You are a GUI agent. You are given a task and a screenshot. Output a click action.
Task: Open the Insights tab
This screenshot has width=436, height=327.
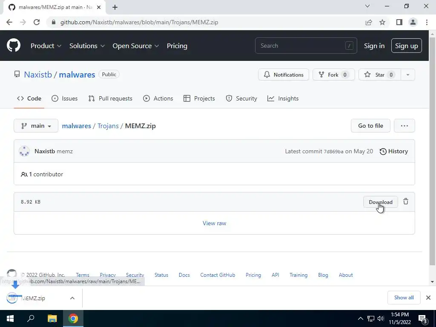click(283, 98)
